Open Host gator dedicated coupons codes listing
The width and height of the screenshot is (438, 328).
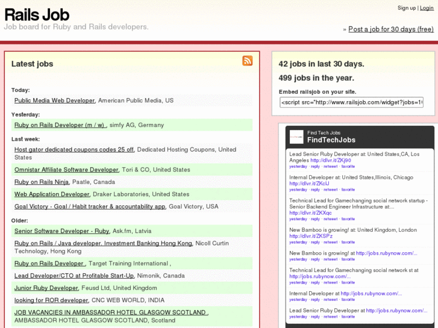click(74, 150)
